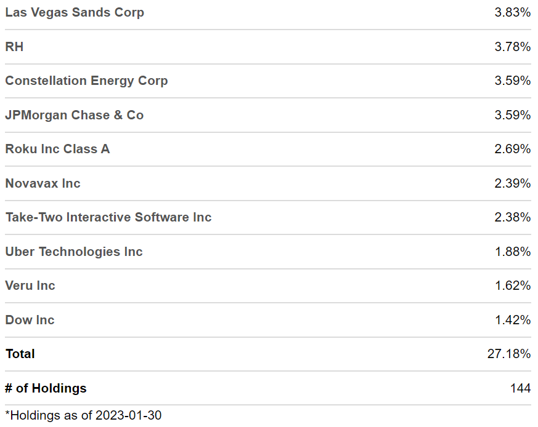This screenshot has width=538, height=427.
Task: Click the Total row label
Action: 20,354
